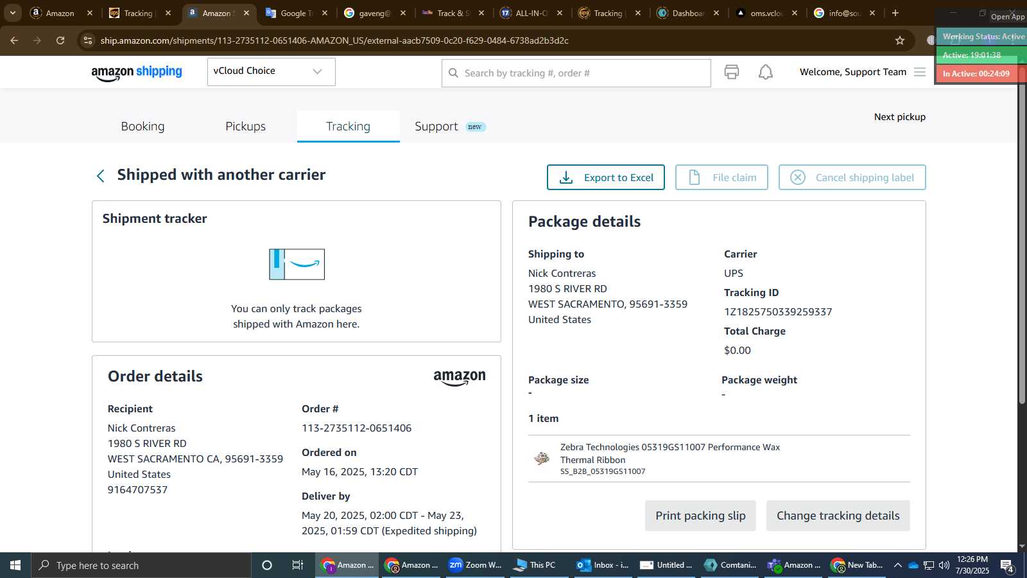Open the Windows Start menu

click(15, 565)
